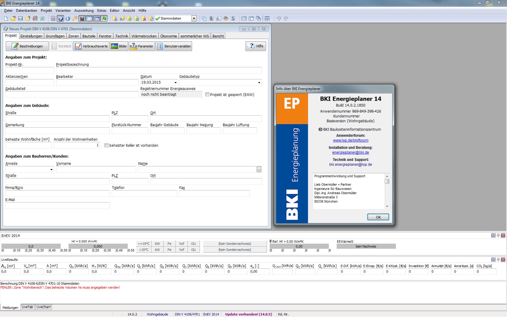Image resolution: width=507 pixels, height=317 pixels.
Task: Expand the Gebäudetyp dropdown
Action: 259,82
